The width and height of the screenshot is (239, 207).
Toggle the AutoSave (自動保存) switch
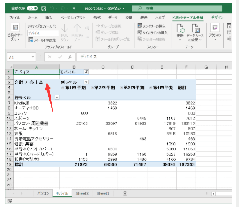(x=32, y=8)
